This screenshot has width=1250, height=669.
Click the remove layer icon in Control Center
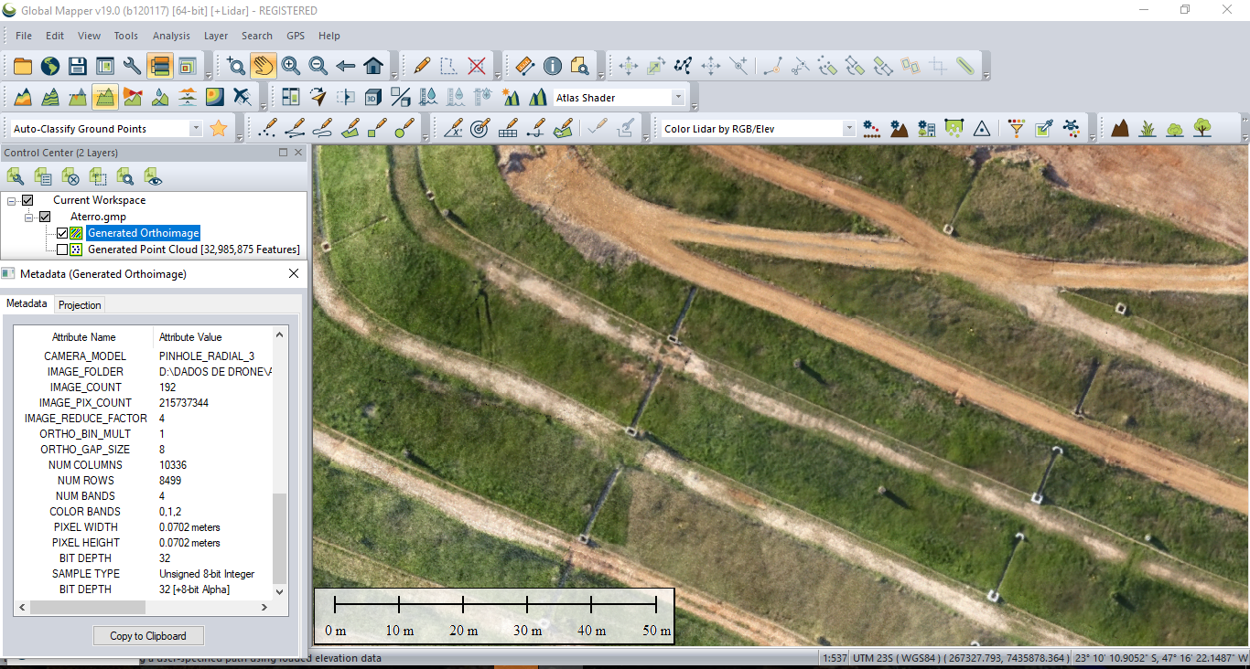click(70, 176)
